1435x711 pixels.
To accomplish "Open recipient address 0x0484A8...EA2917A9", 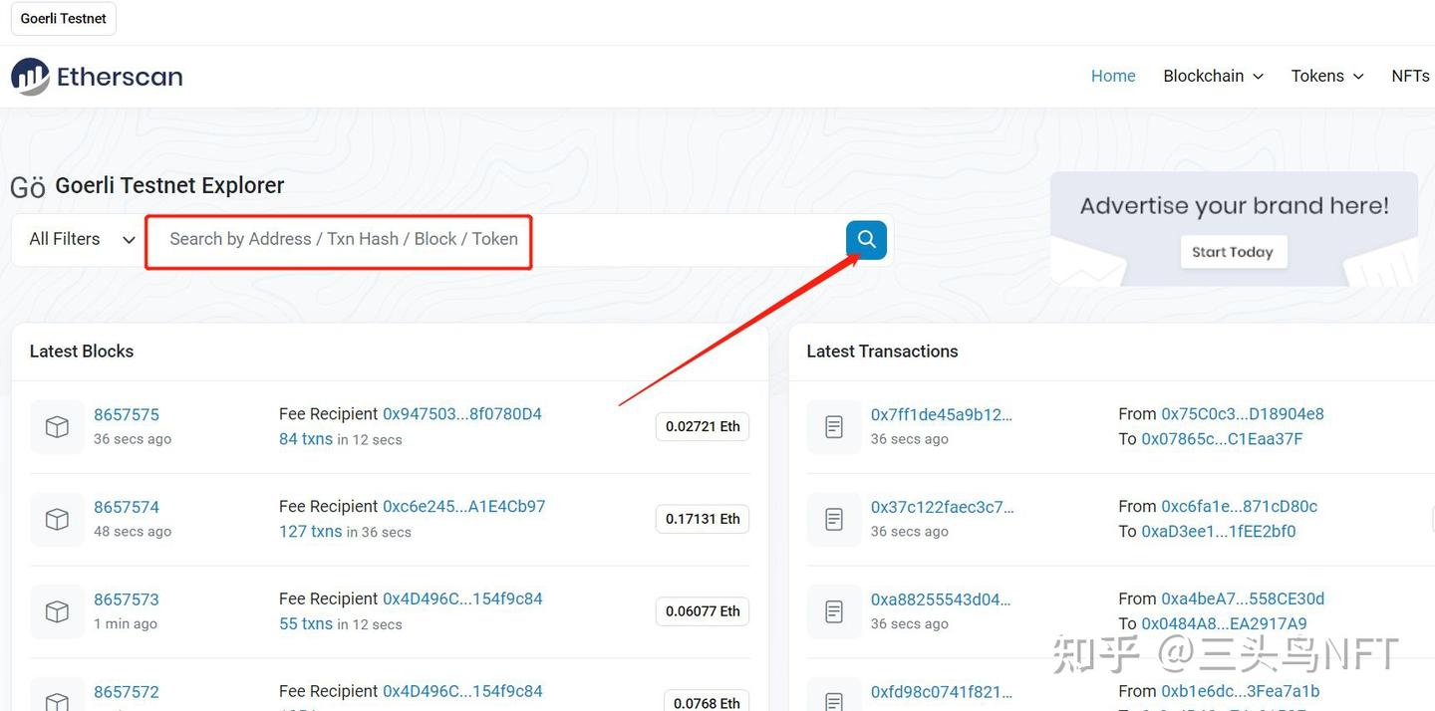I will coord(1224,624).
